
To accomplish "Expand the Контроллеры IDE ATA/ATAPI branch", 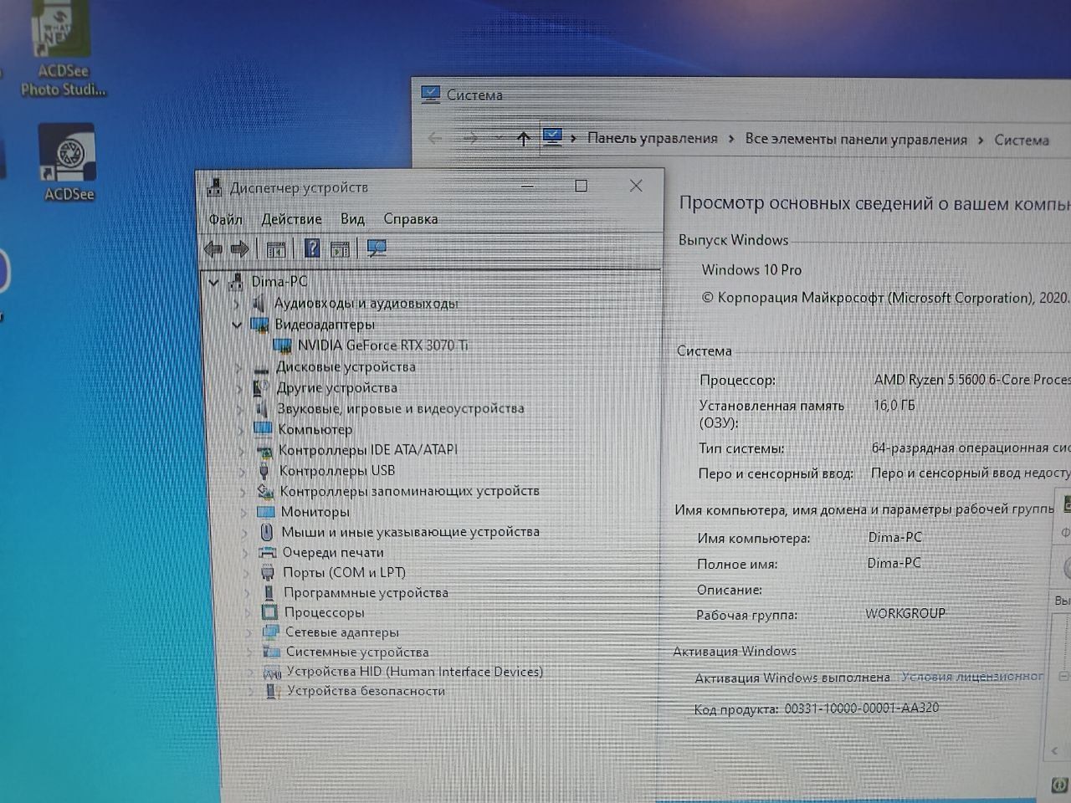I will (x=243, y=450).
